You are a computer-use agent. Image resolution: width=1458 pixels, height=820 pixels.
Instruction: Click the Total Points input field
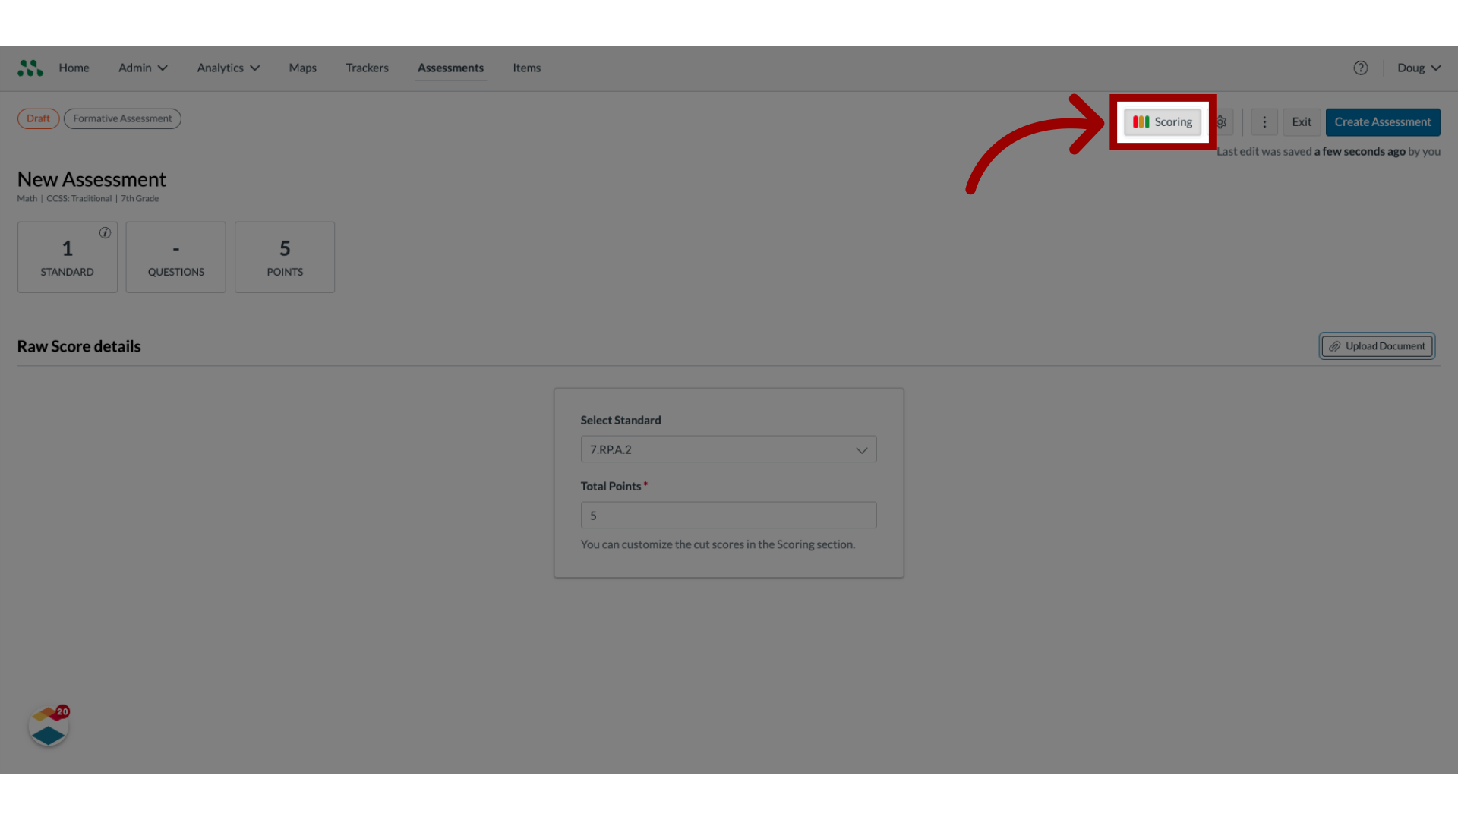point(728,515)
